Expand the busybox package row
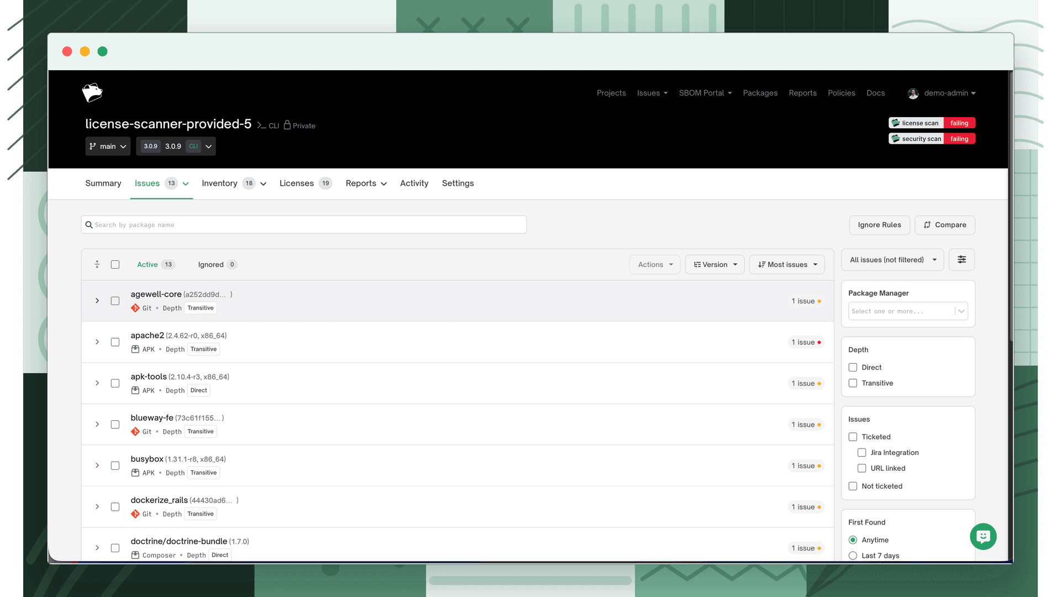 [97, 465]
